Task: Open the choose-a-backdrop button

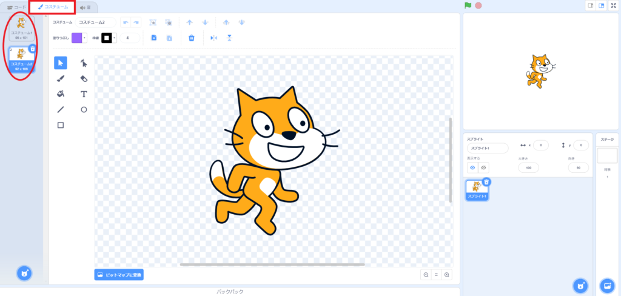Action: tap(607, 285)
